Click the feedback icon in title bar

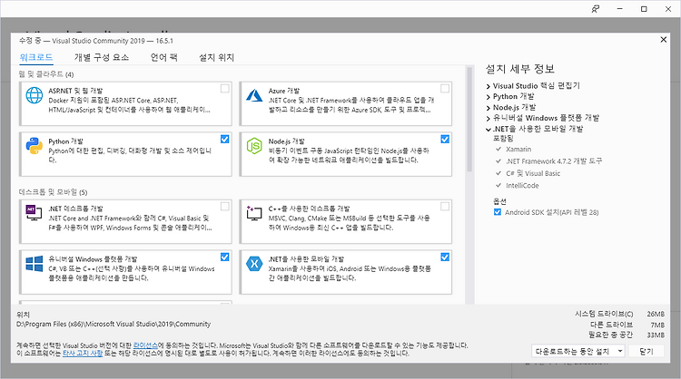click(x=596, y=9)
